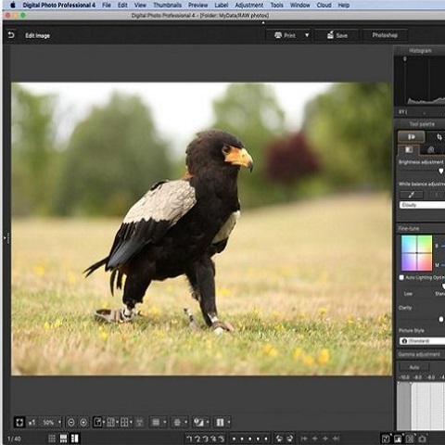This screenshot has height=445, width=445.
Task: Open the Preview menu
Action: (198, 5)
